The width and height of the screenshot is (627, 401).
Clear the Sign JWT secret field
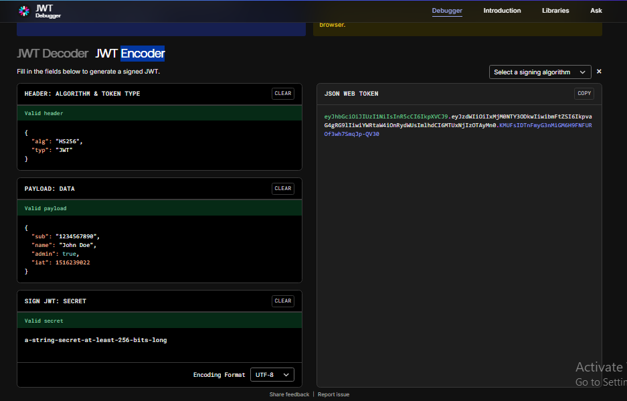point(282,301)
